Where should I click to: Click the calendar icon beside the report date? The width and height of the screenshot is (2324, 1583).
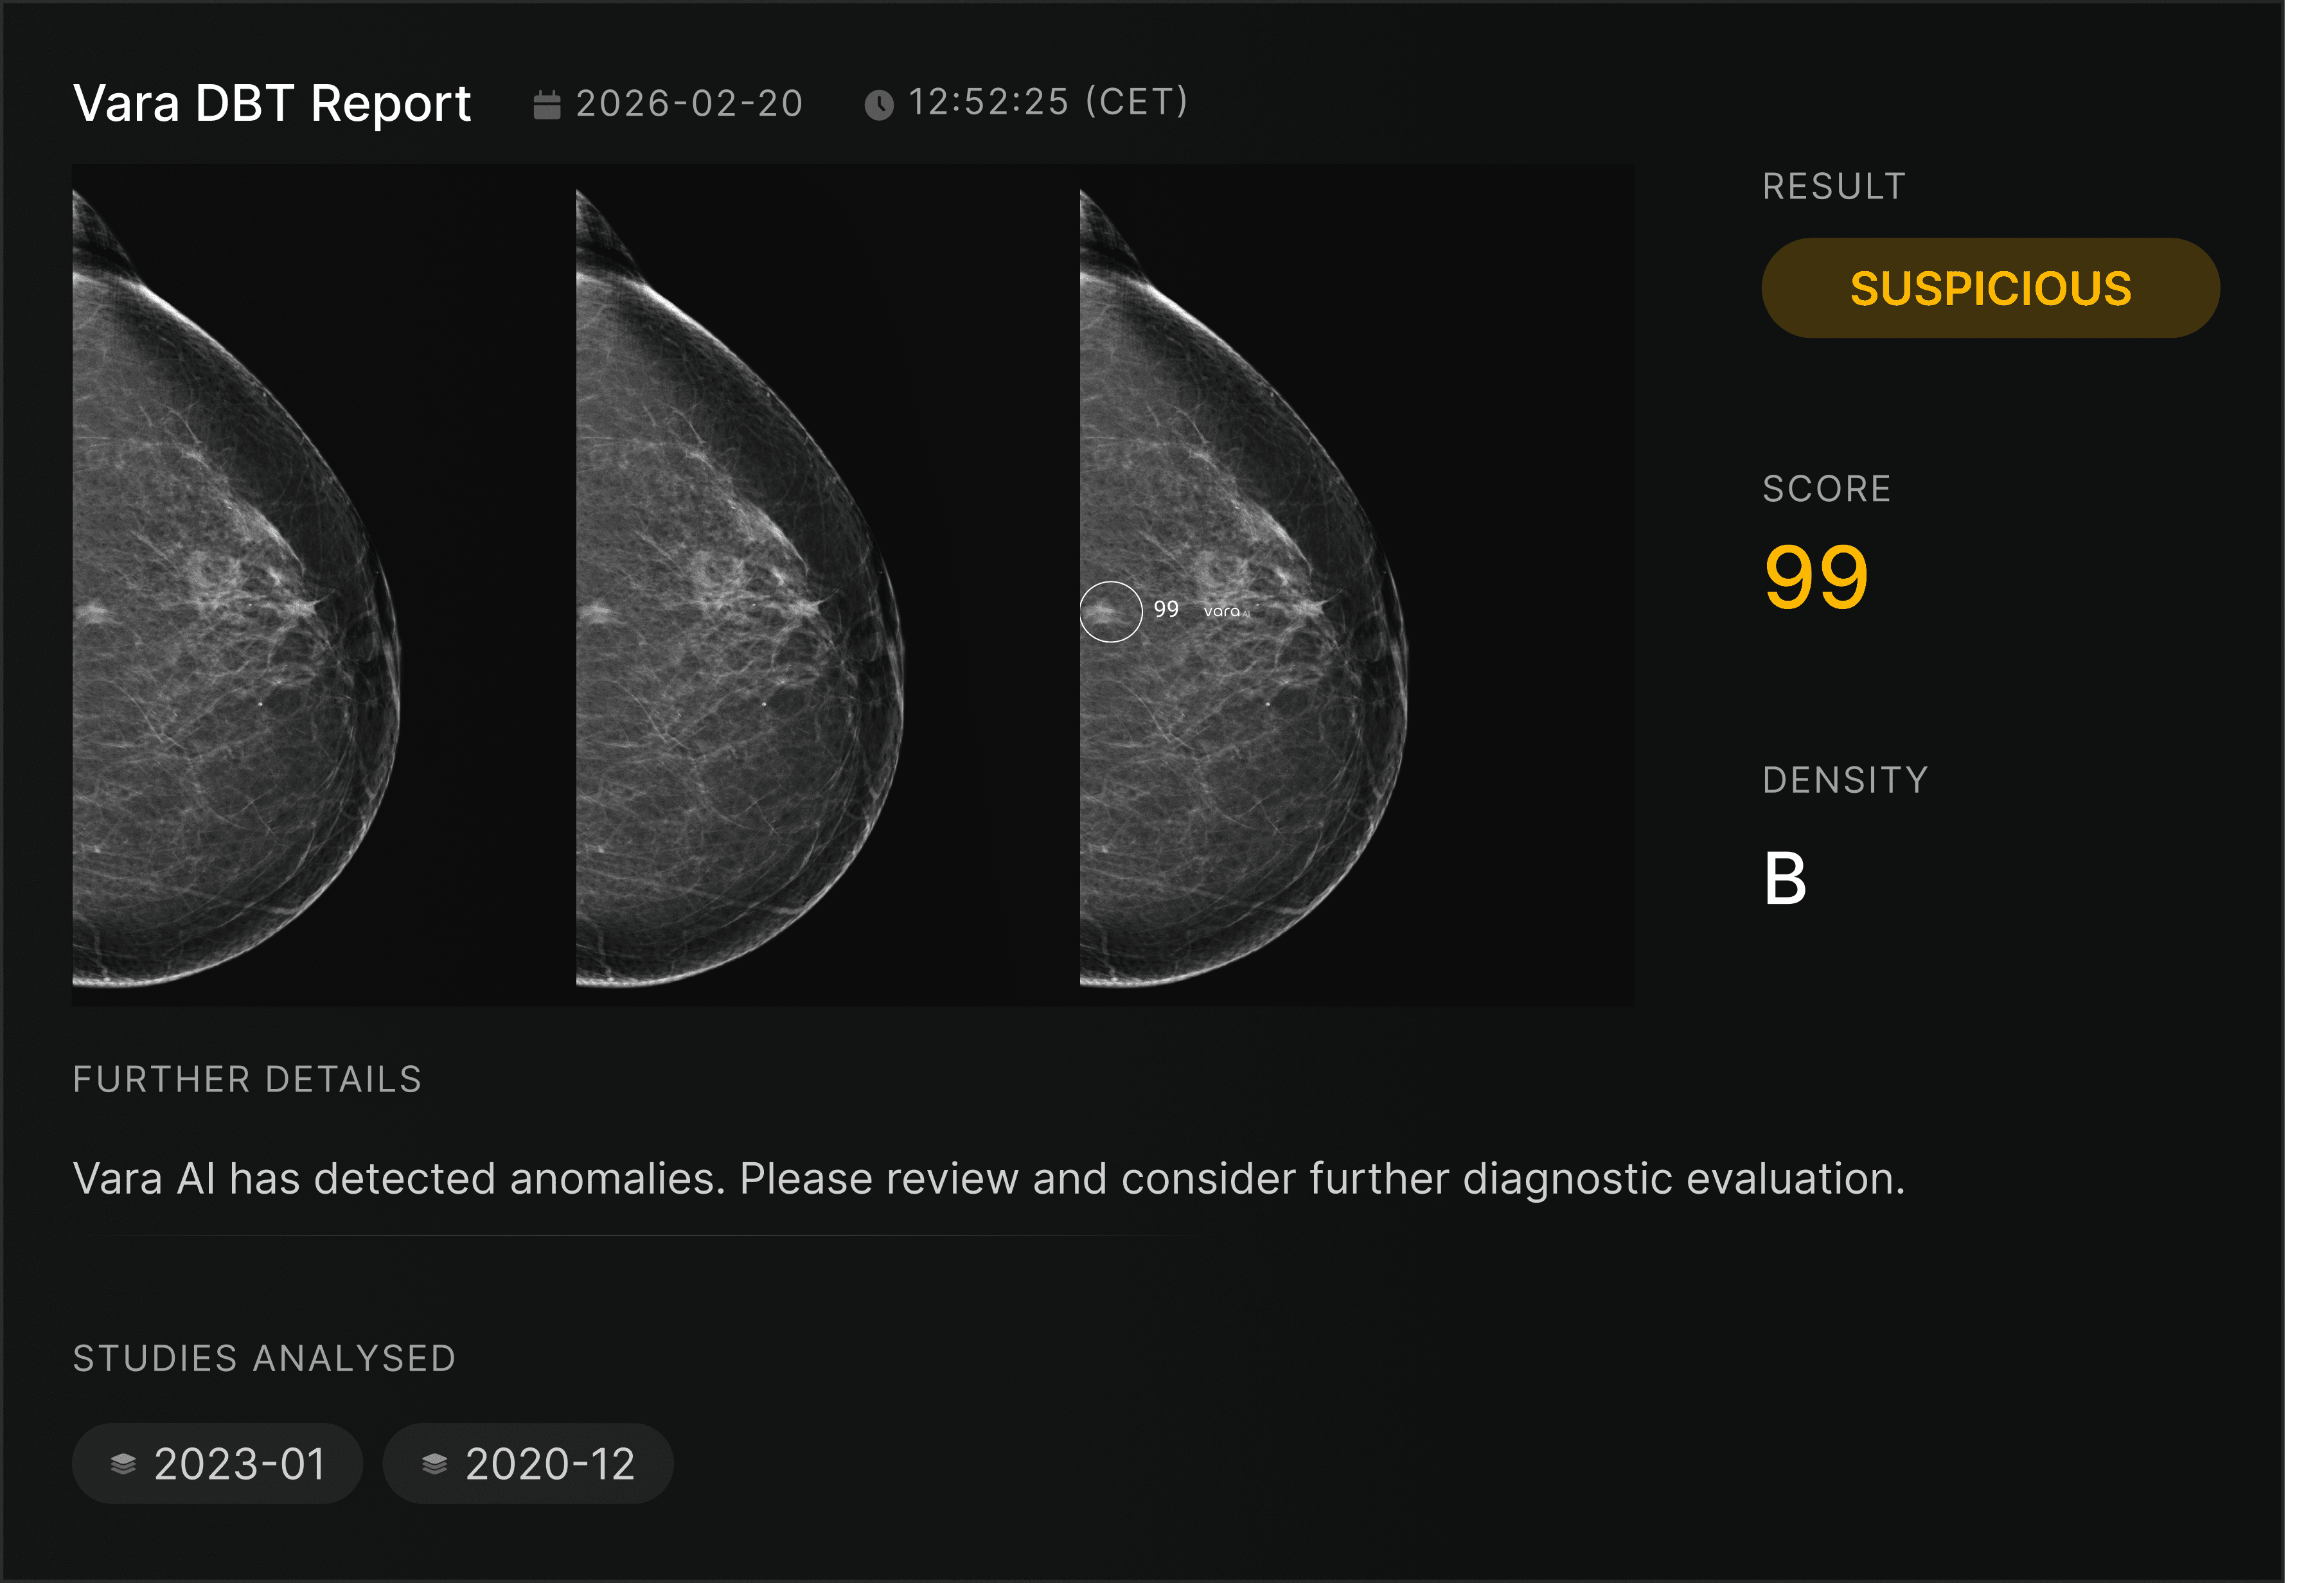point(547,104)
